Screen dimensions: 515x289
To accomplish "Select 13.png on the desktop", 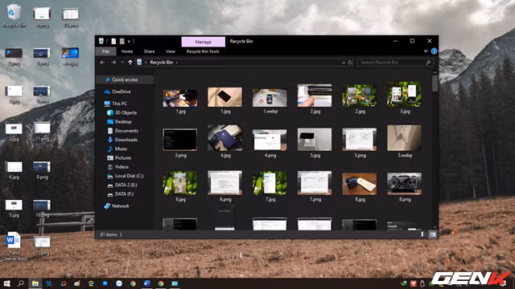I will click(71, 18).
